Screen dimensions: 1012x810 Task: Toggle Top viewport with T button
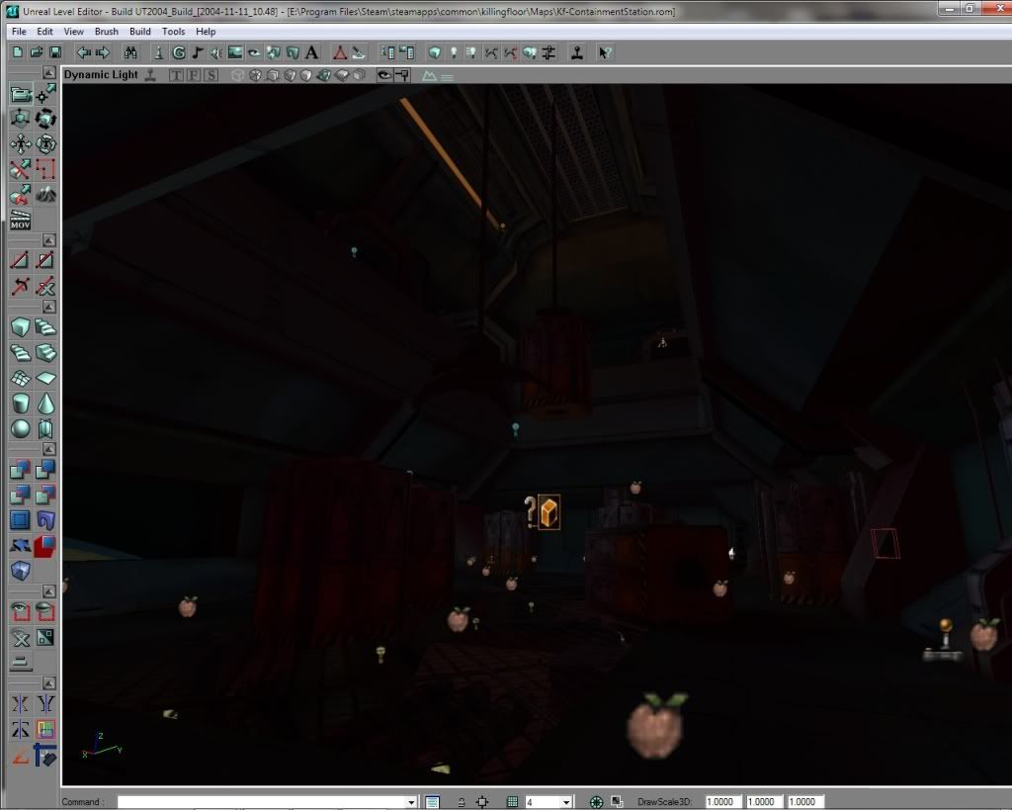click(x=176, y=75)
